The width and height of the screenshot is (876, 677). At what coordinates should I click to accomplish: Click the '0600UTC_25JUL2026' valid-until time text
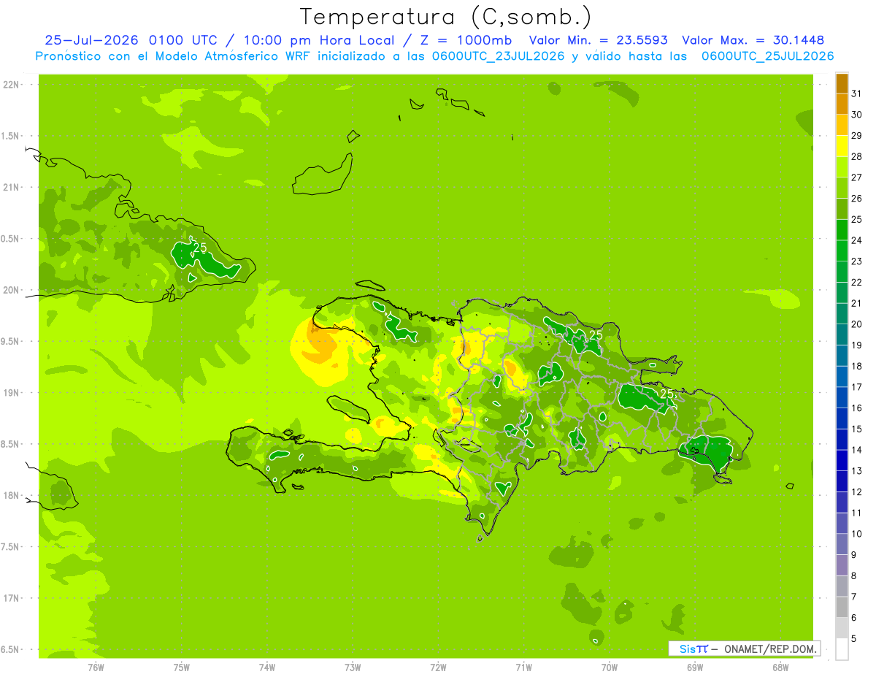767,56
